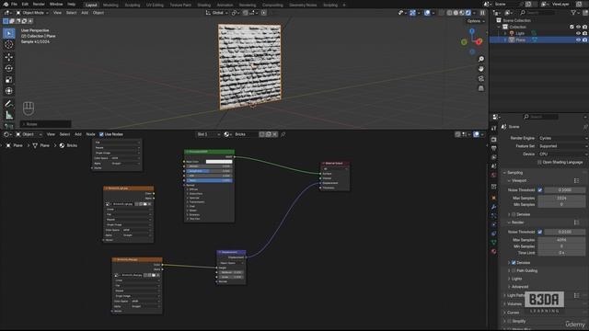
Task: Open the View Layer properties tab
Action: coord(493,157)
